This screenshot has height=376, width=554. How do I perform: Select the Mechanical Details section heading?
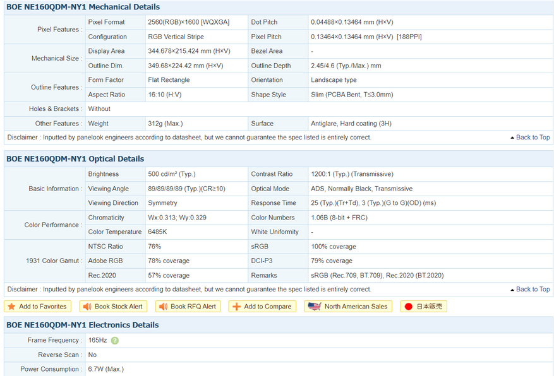tap(83, 7)
